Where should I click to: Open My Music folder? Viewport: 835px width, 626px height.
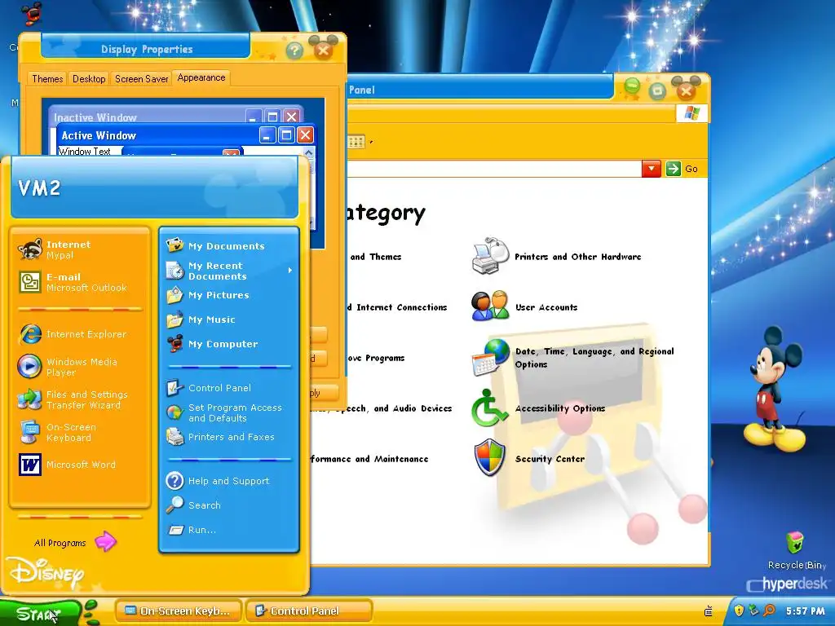[229, 320]
